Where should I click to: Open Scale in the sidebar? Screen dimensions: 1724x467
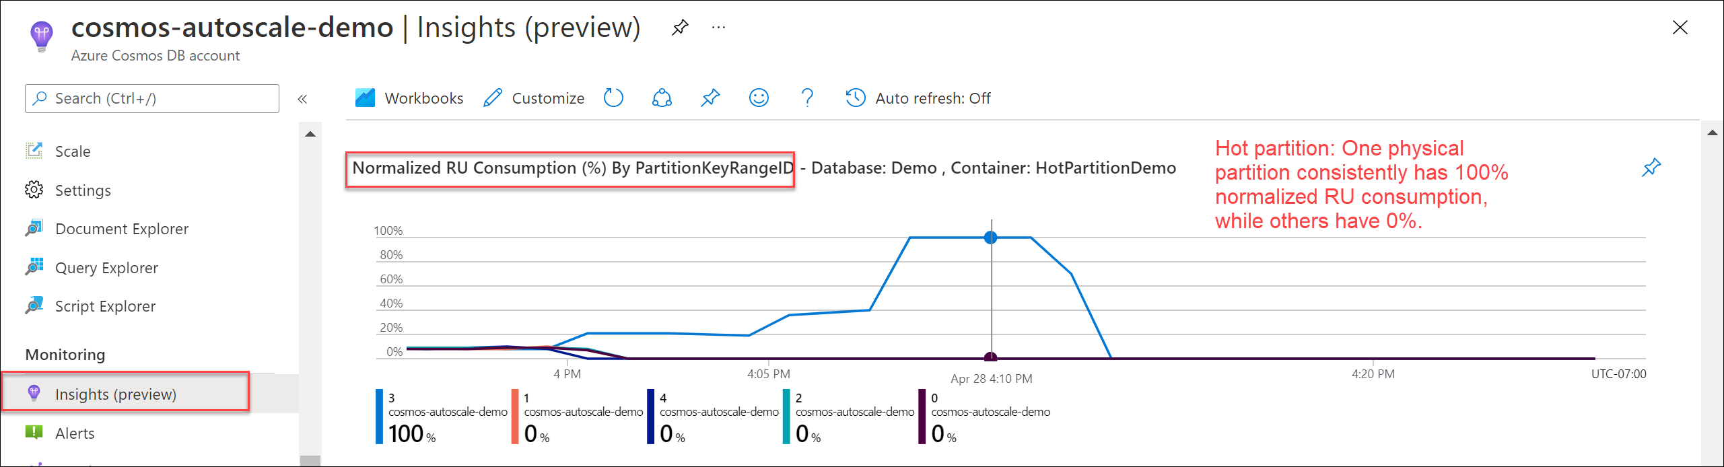pyautogui.click(x=73, y=151)
